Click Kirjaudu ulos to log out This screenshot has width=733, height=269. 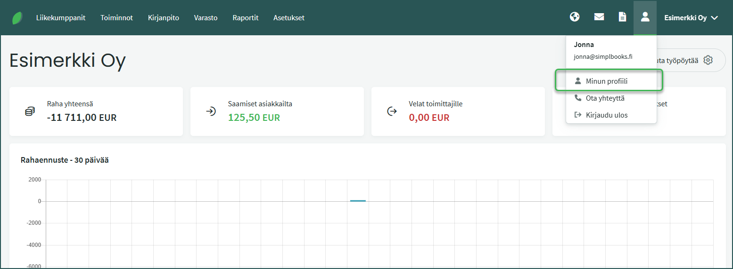point(606,115)
